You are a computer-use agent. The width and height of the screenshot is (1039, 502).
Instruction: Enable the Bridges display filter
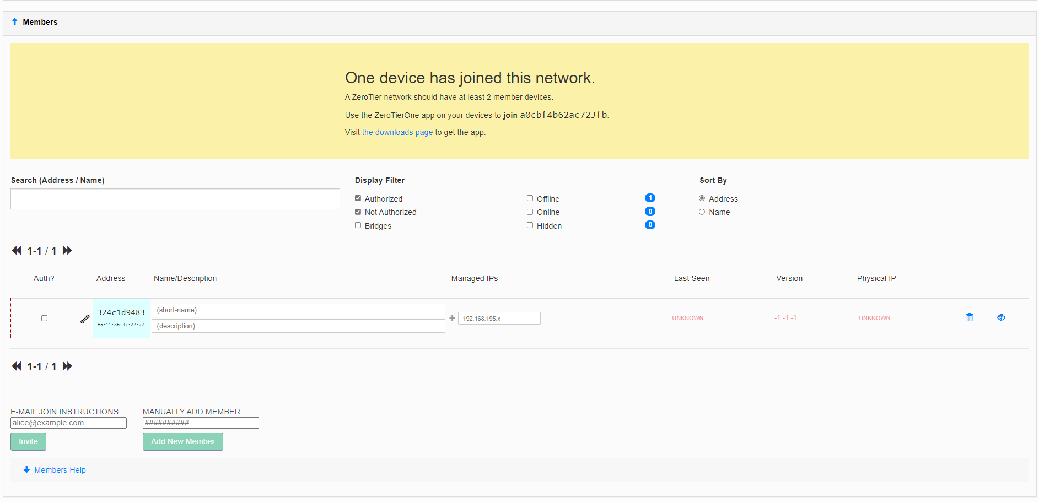(x=358, y=225)
